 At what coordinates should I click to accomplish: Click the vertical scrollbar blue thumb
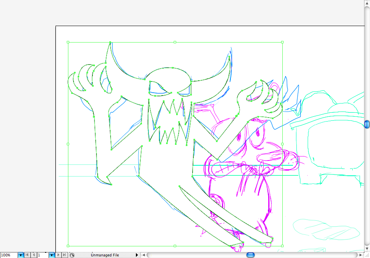click(367, 124)
